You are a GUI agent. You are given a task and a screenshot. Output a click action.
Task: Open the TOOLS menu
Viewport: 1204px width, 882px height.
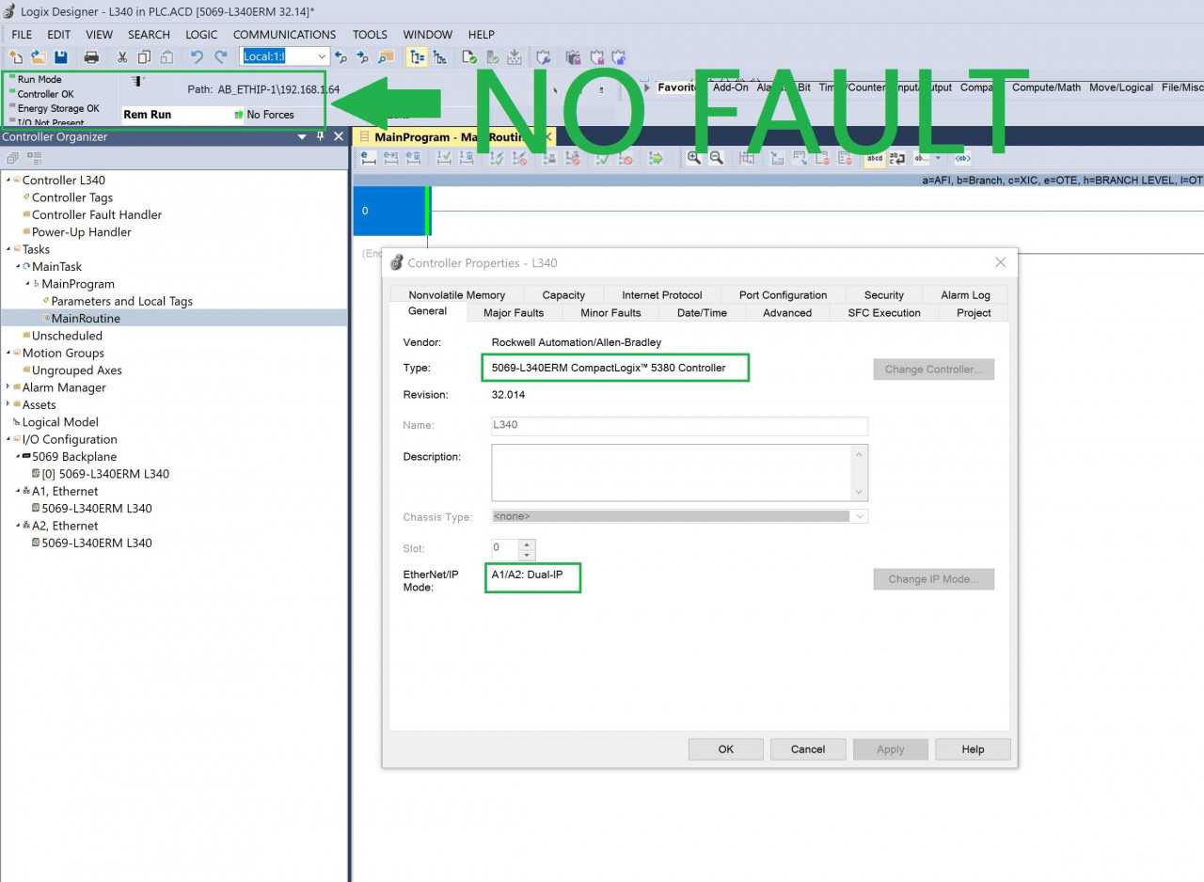tap(370, 34)
